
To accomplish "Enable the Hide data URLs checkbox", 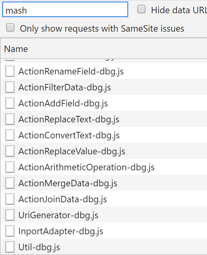I will tap(142, 10).
